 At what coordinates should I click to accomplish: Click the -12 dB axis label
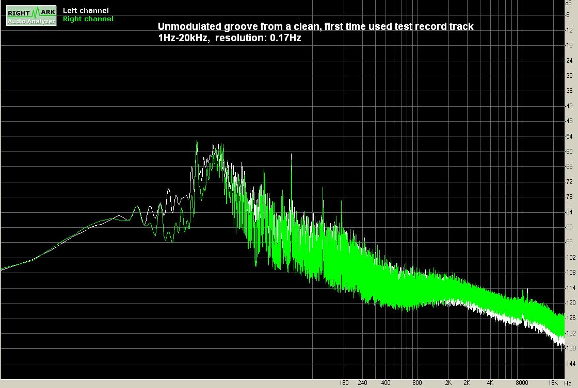[x=569, y=30]
